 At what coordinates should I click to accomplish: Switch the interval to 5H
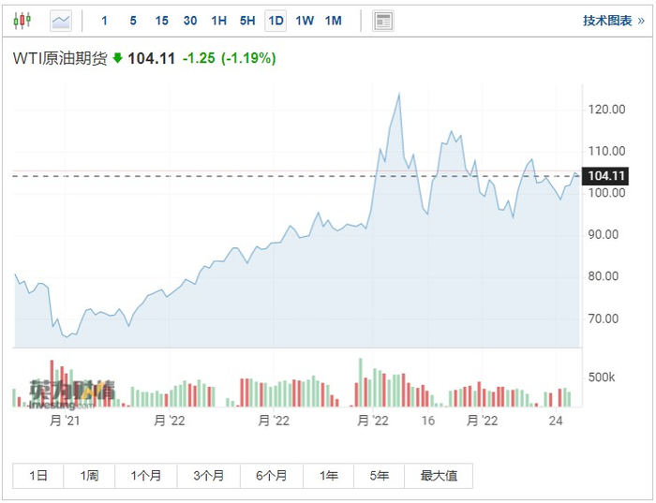(247, 21)
